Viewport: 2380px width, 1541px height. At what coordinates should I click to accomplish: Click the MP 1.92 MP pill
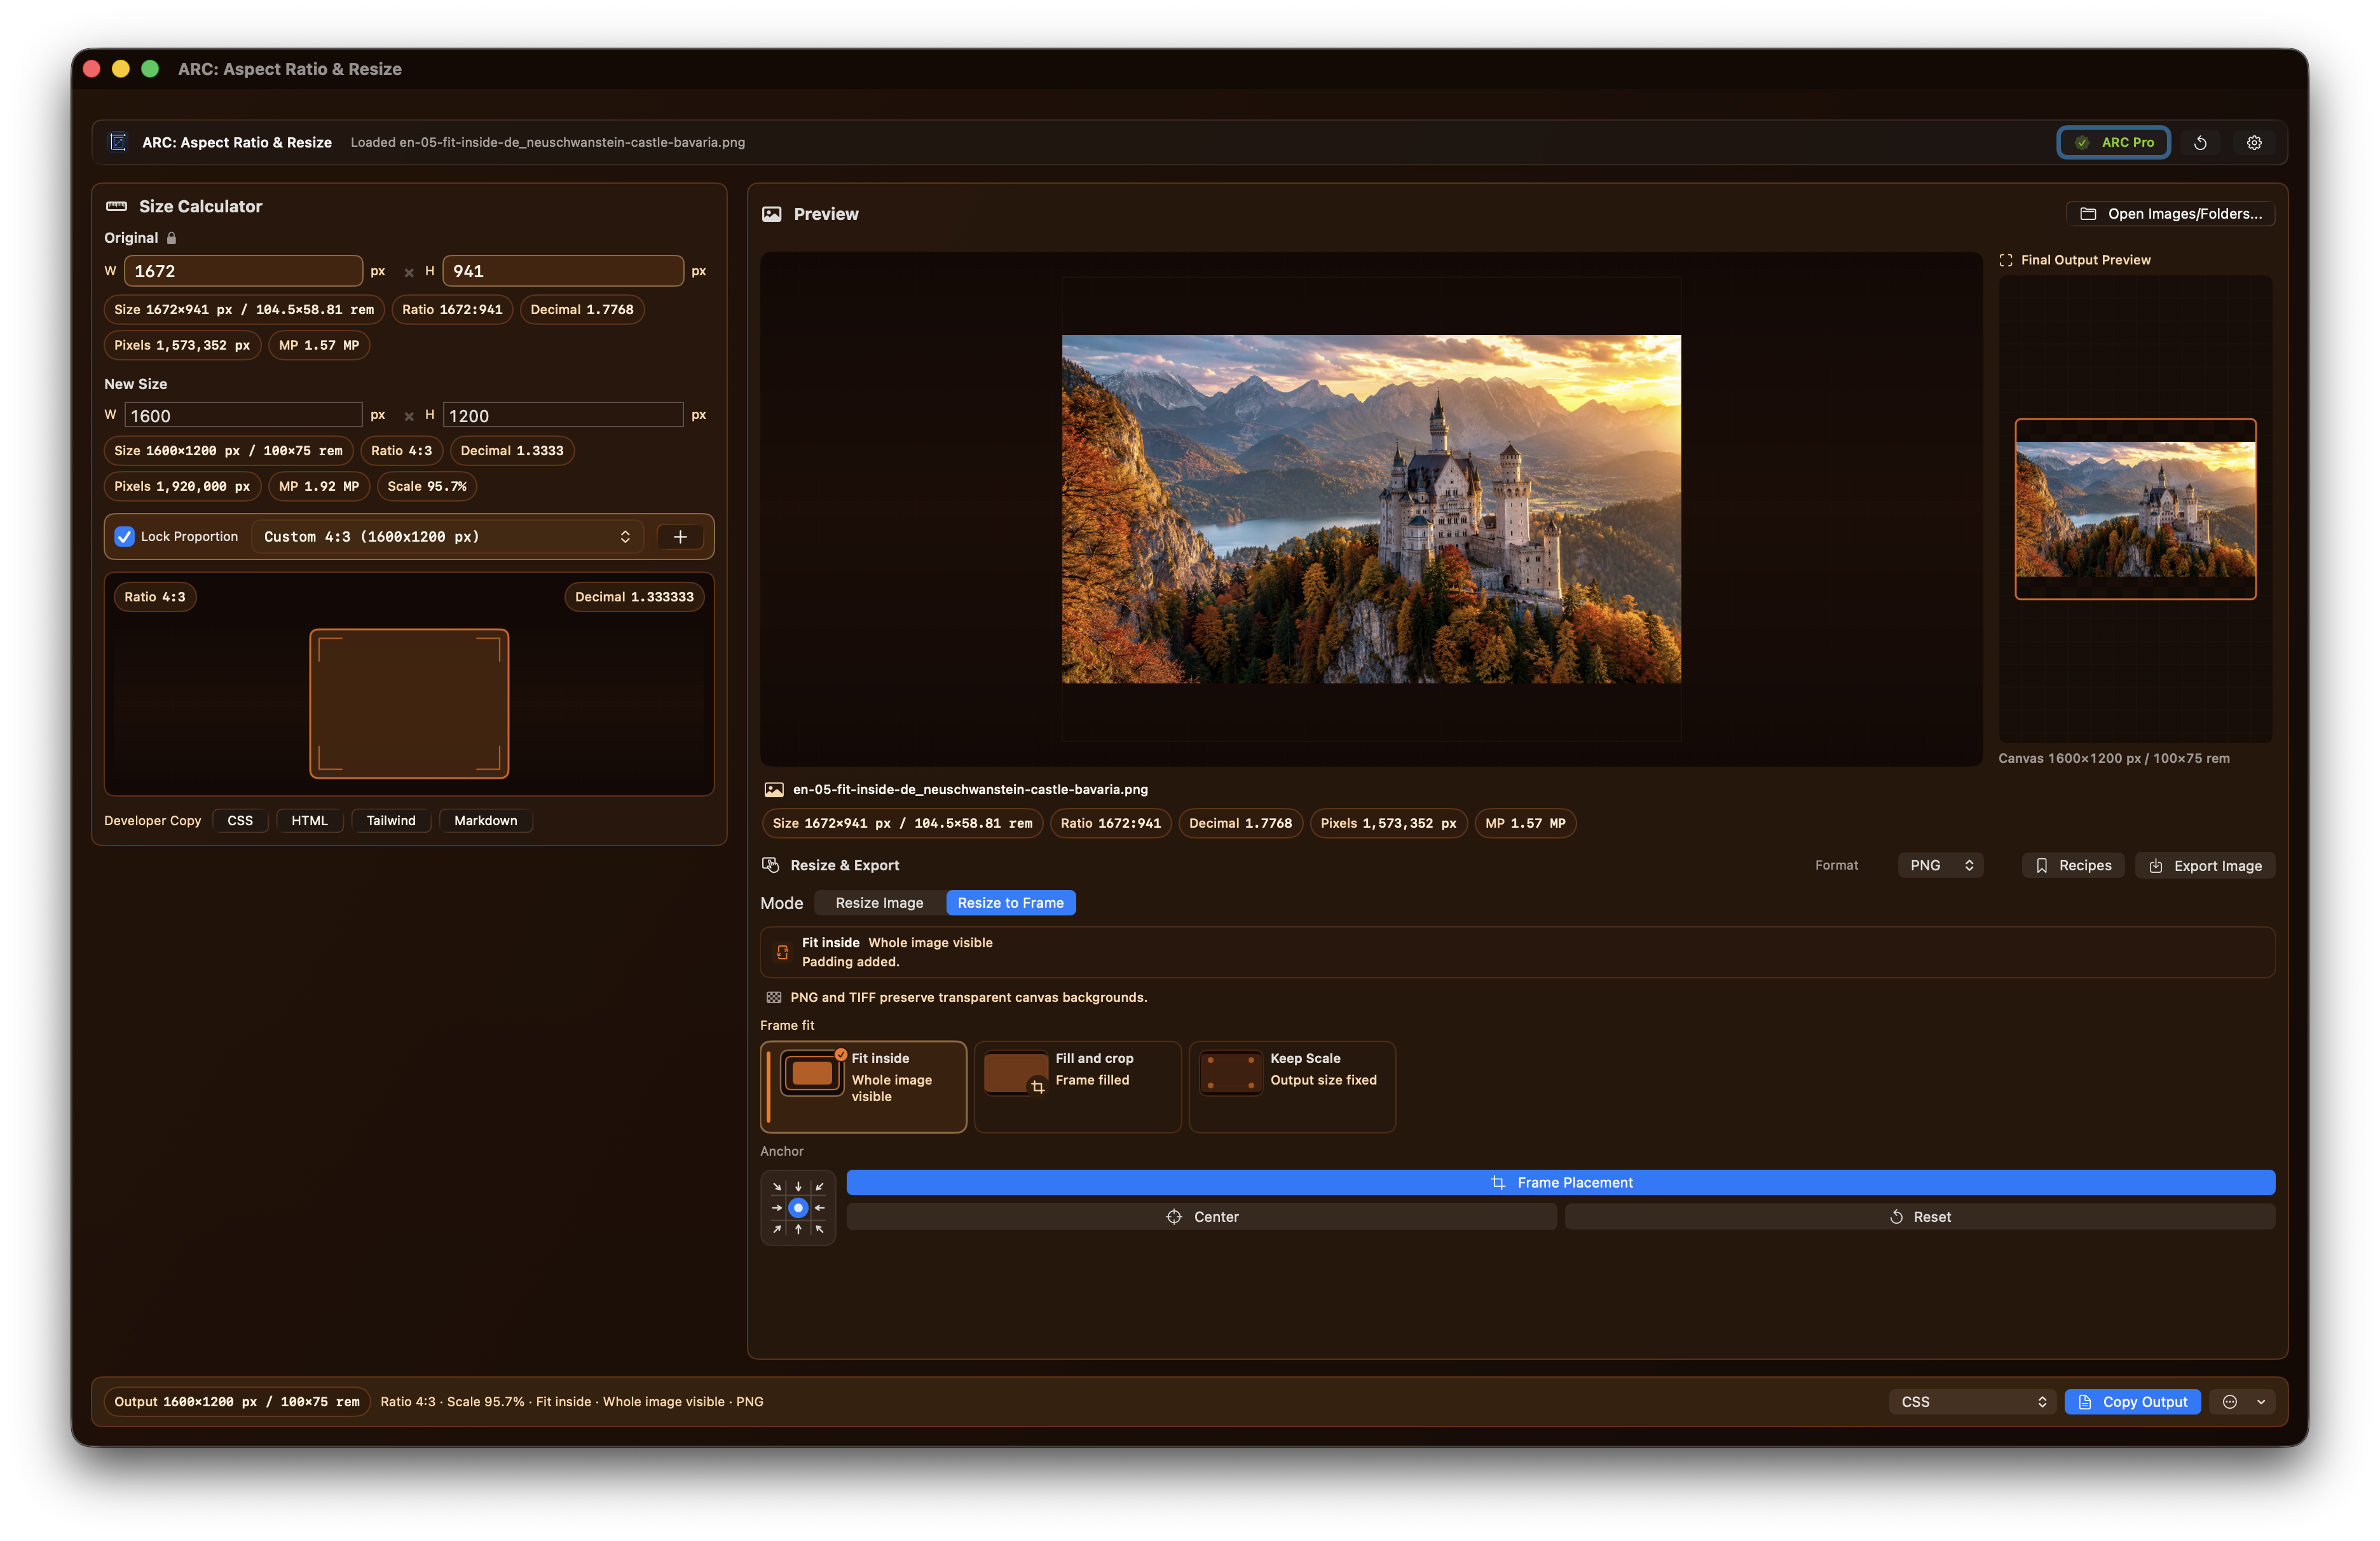tap(319, 487)
